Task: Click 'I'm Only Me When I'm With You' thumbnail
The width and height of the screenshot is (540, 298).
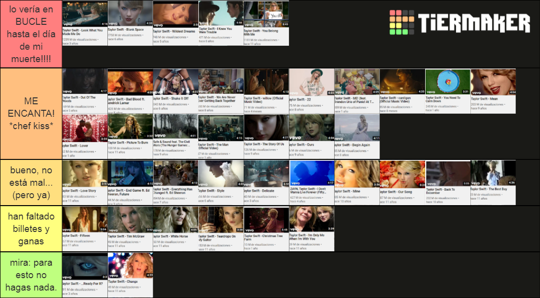Action: pos(312,229)
